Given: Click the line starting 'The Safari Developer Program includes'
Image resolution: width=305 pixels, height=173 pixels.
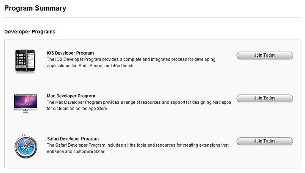Looking at the screenshot, I should 138,145.
